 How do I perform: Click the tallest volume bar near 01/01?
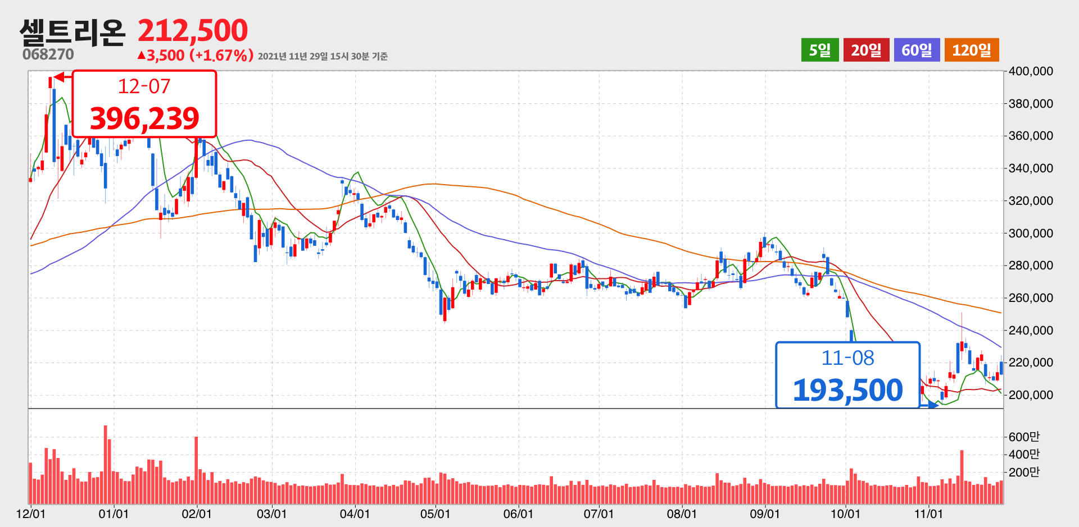pyautogui.click(x=105, y=465)
